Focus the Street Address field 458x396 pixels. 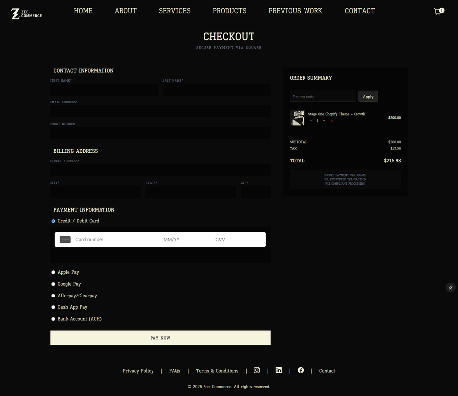tap(160, 170)
